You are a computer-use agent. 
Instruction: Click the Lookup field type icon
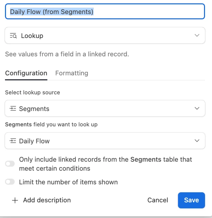click(13, 36)
